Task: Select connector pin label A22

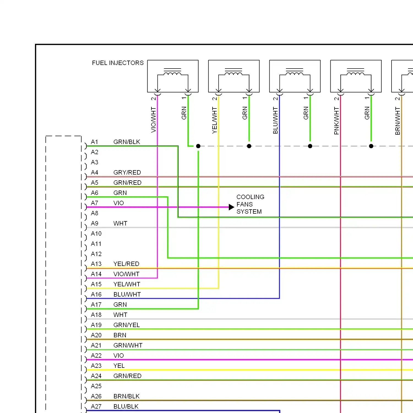Action: coord(96,356)
